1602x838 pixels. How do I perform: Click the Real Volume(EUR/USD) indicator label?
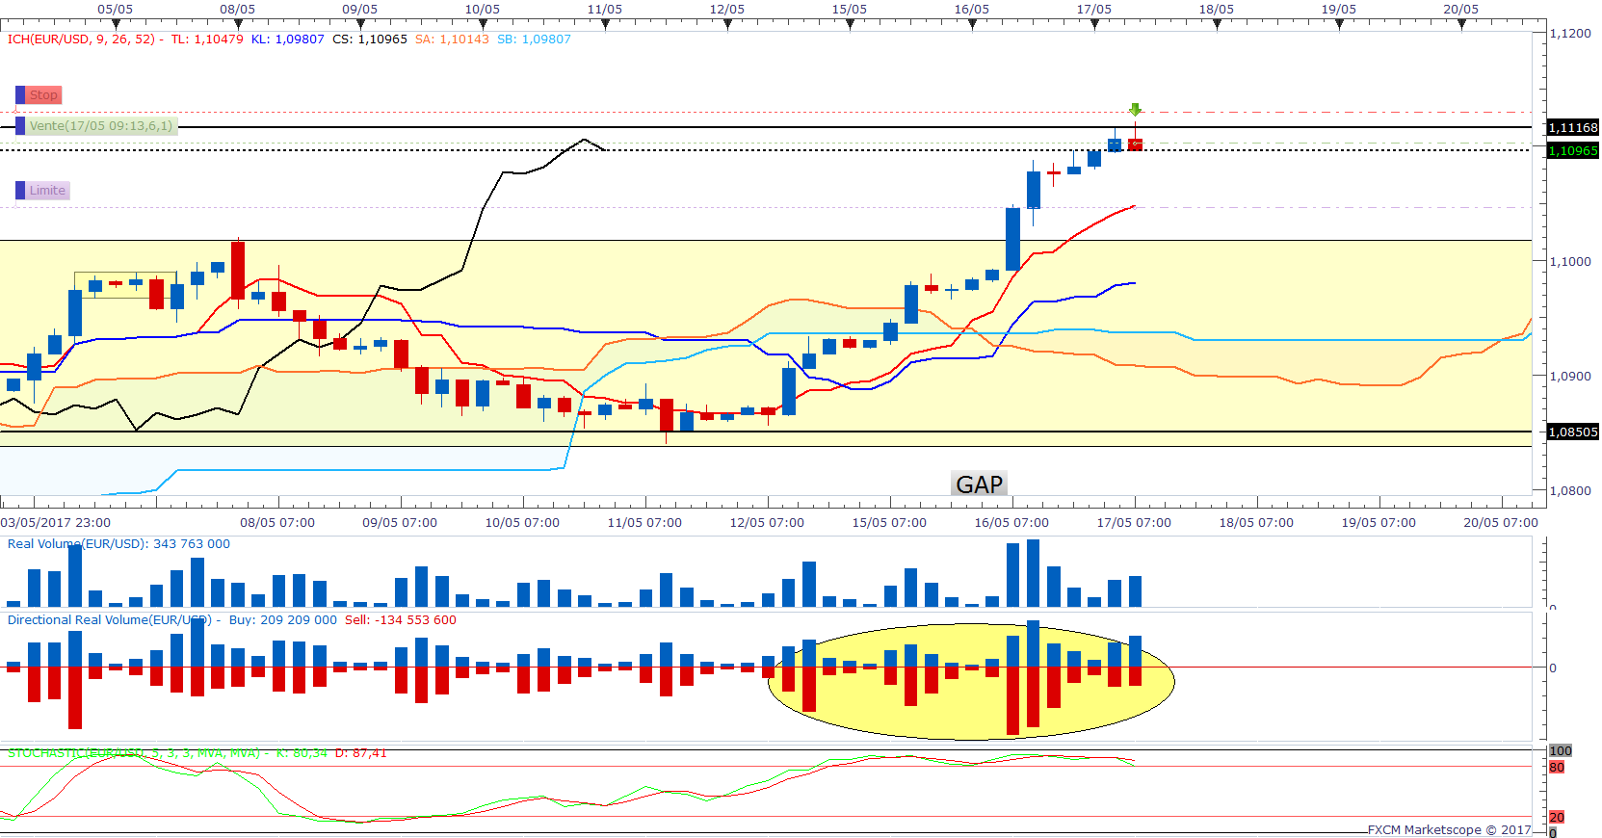(x=77, y=544)
